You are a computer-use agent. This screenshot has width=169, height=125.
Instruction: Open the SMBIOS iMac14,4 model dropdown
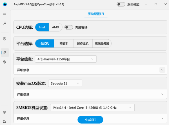[x=92, y=108]
